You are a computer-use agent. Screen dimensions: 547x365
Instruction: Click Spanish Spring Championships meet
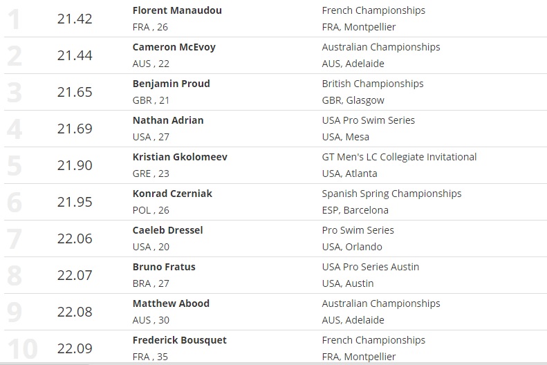coord(391,194)
